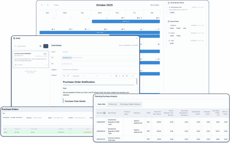Viewport: 230px width, 143px height.
Task: Toggle bold formatting in email content
Action: (116, 76)
